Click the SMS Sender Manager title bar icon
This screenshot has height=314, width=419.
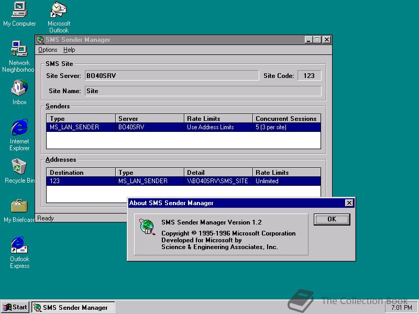point(40,40)
